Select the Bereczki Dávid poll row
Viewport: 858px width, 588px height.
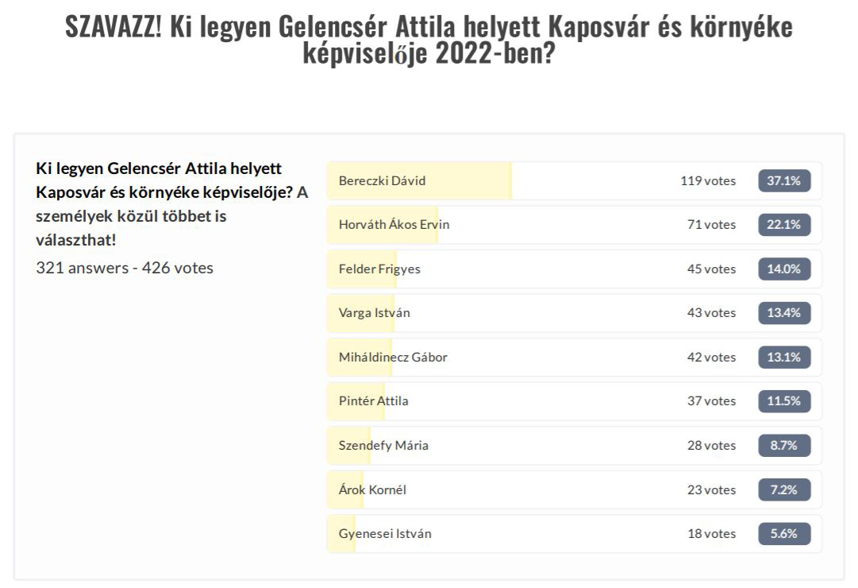574,181
